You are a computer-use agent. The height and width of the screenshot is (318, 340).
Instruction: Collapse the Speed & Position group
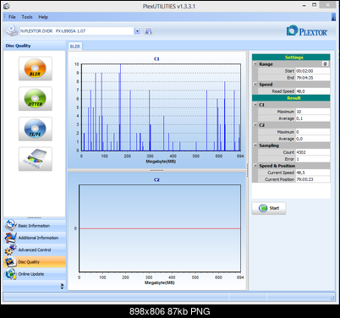tap(255, 166)
